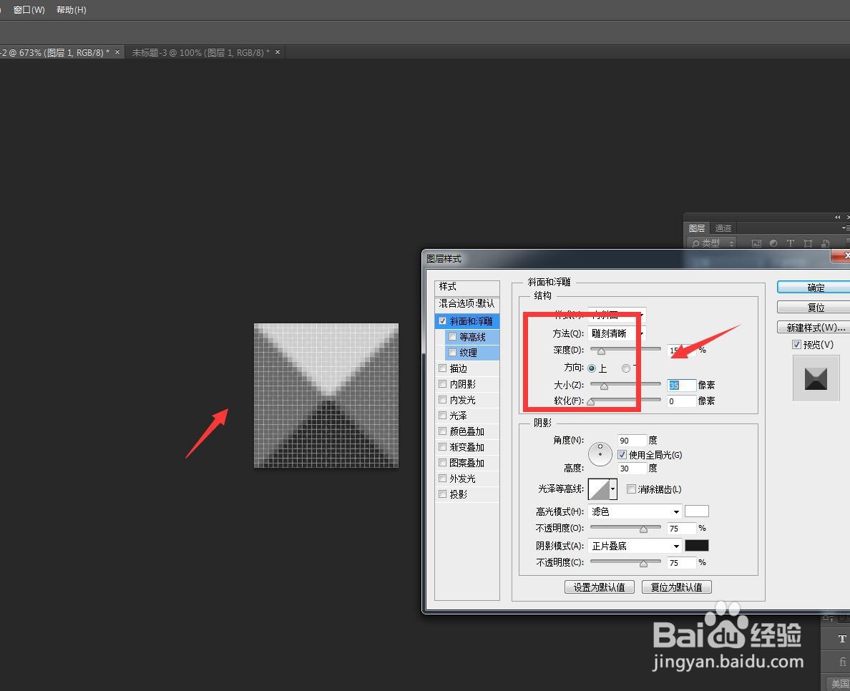Click the adjustment layer filter icon
The width and height of the screenshot is (850, 691).
773,243
